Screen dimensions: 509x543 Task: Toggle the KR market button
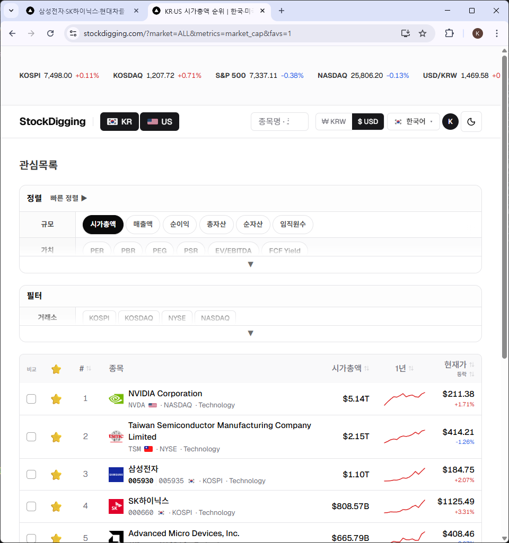click(119, 121)
